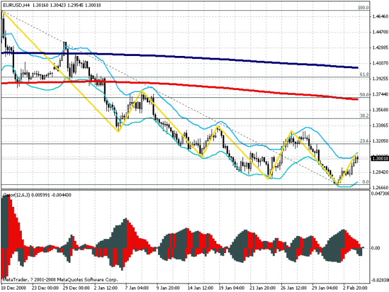
Task: Click the 26 Jan 12:00 time label
Action: coord(294,288)
